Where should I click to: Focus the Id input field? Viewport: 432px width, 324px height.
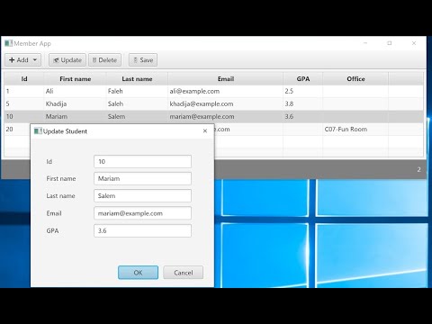point(142,161)
